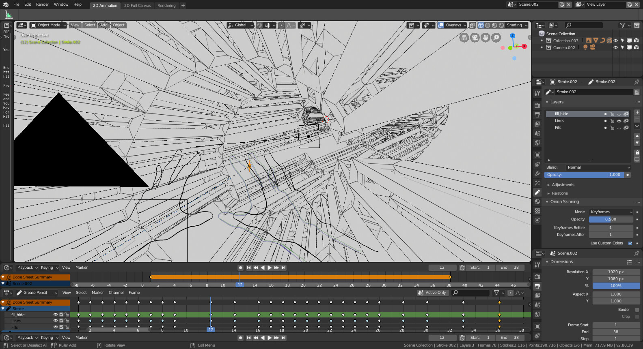Image resolution: width=643 pixels, height=349 pixels.
Task: Switch to camera view gizmo icon
Action: (475, 38)
